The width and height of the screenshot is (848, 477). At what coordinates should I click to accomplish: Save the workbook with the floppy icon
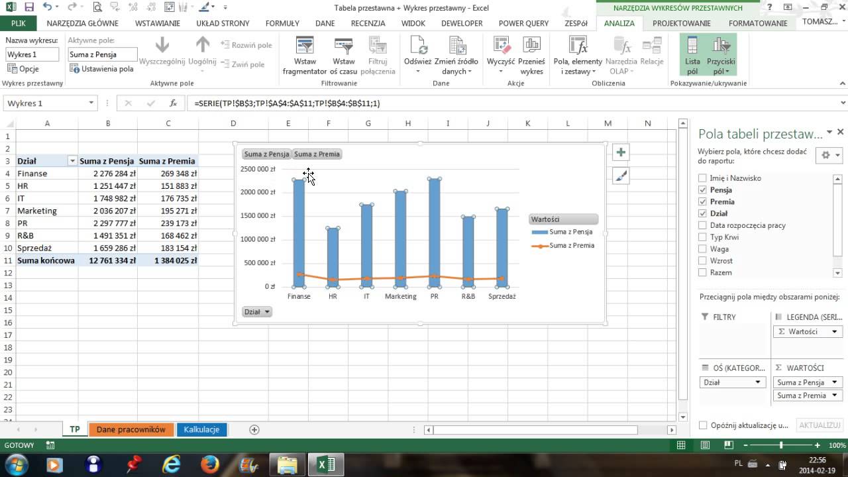pyautogui.click(x=28, y=7)
